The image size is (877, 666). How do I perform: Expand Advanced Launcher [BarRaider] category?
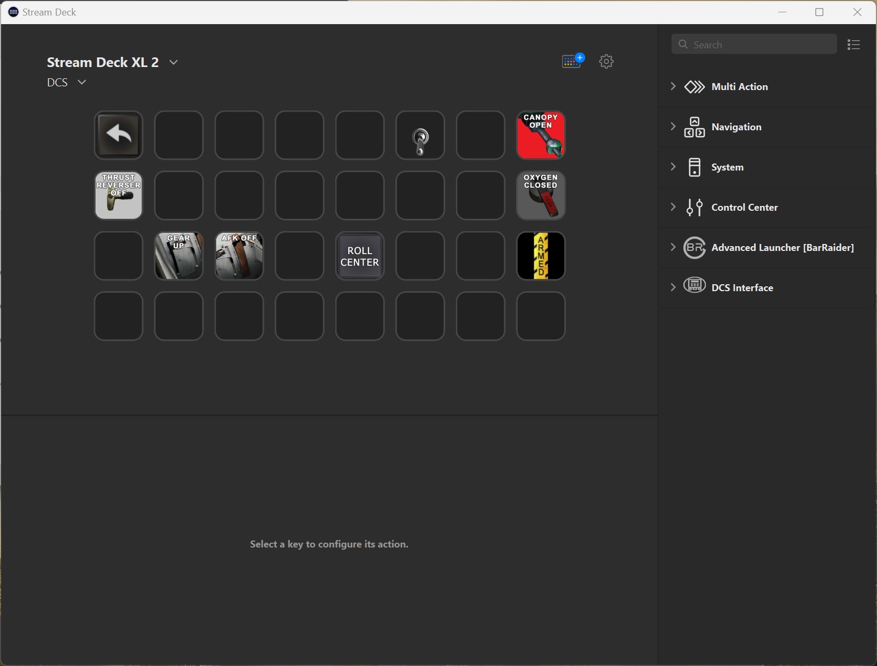[782, 248]
